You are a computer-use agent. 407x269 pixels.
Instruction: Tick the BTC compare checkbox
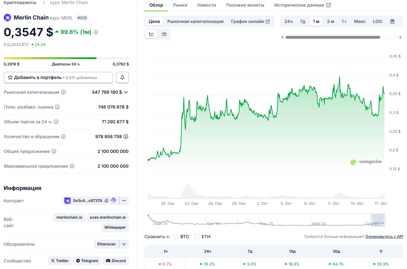coord(176,237)
